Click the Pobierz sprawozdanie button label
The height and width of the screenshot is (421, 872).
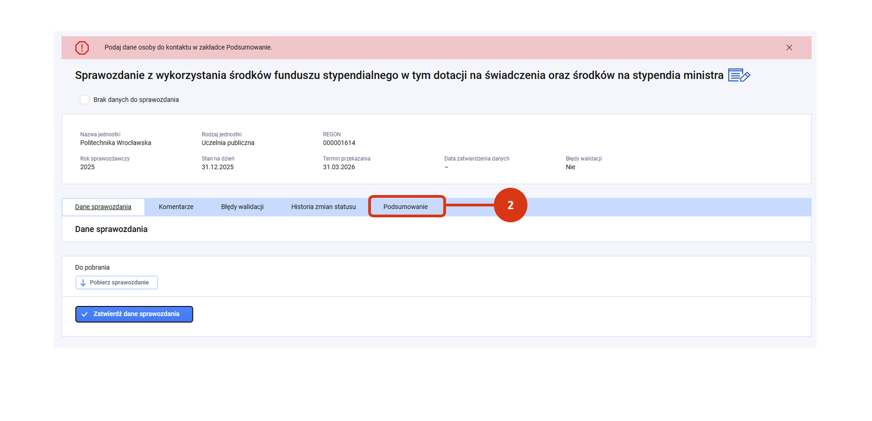[119, 282]
